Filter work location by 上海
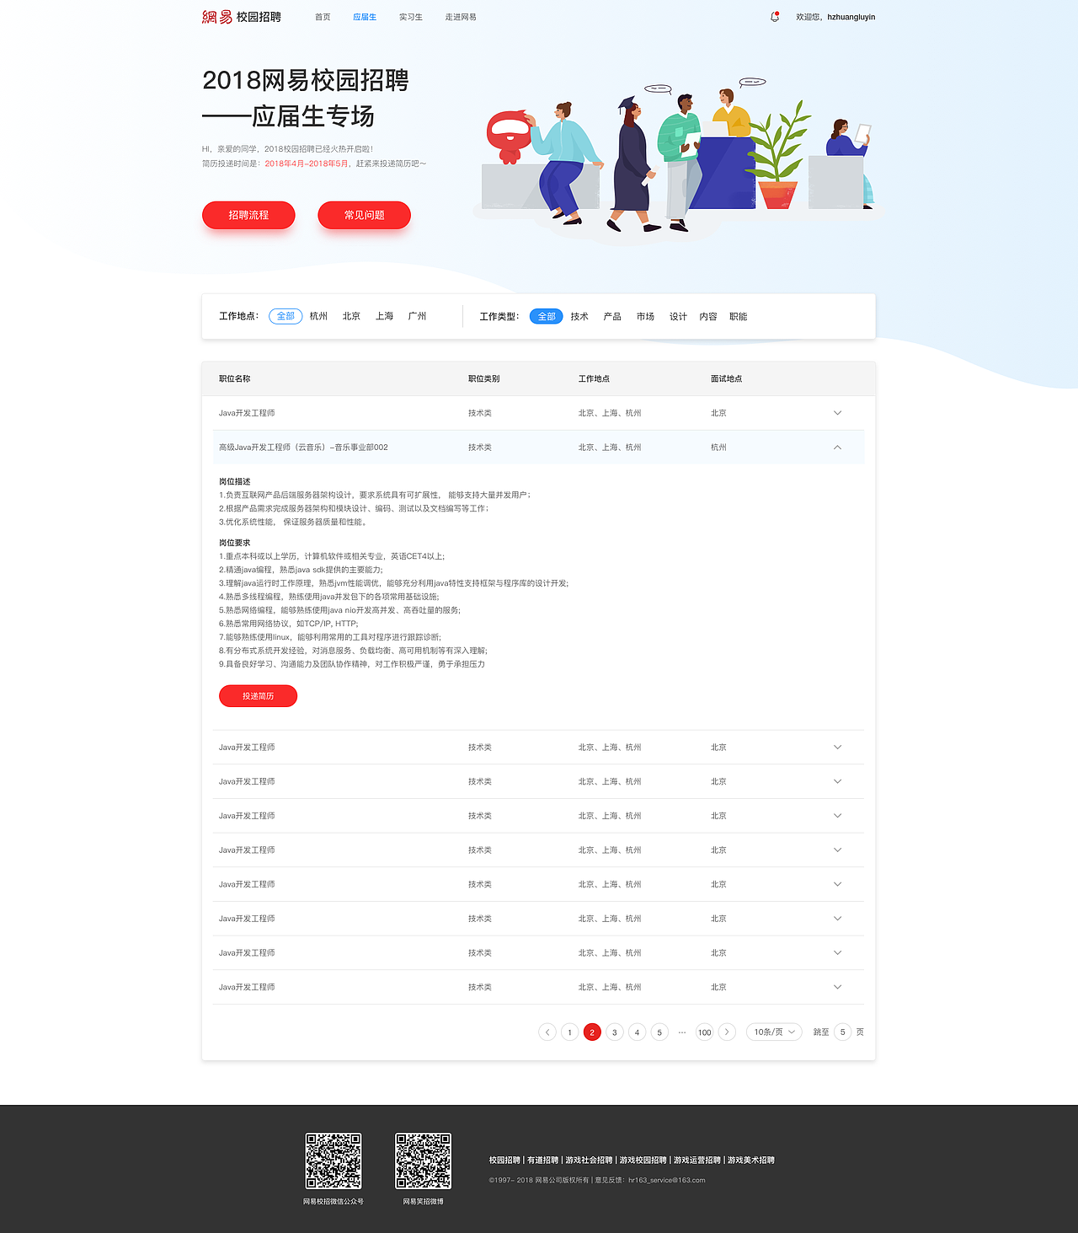The height and width of the screenshot is (1233, 1078). [x=384, y=316]
